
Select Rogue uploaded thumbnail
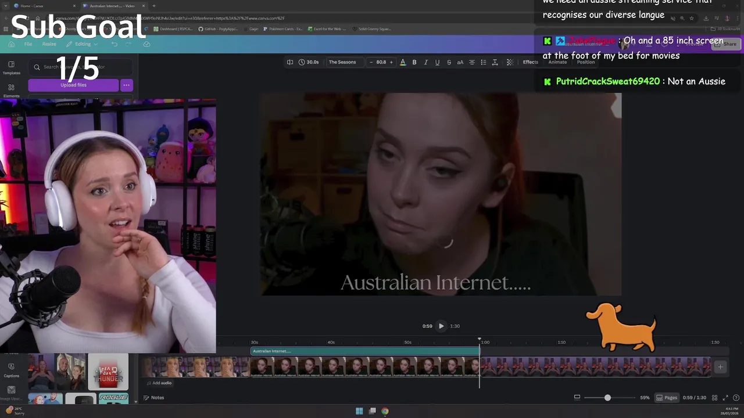pos(113,398)
